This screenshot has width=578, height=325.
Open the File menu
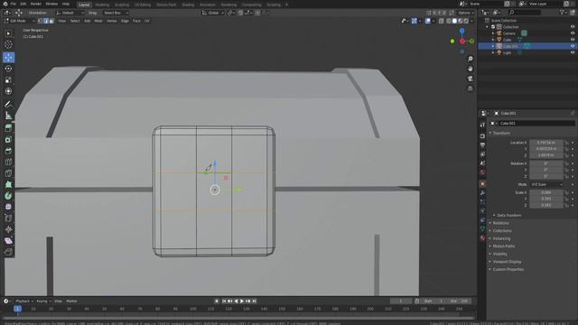click(14, 4)
